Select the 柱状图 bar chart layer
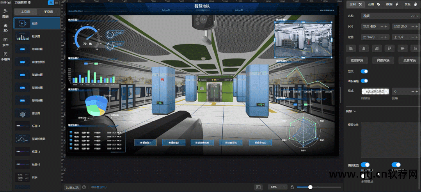The height and width of the screenshot is (192, 421). [37, 36]
